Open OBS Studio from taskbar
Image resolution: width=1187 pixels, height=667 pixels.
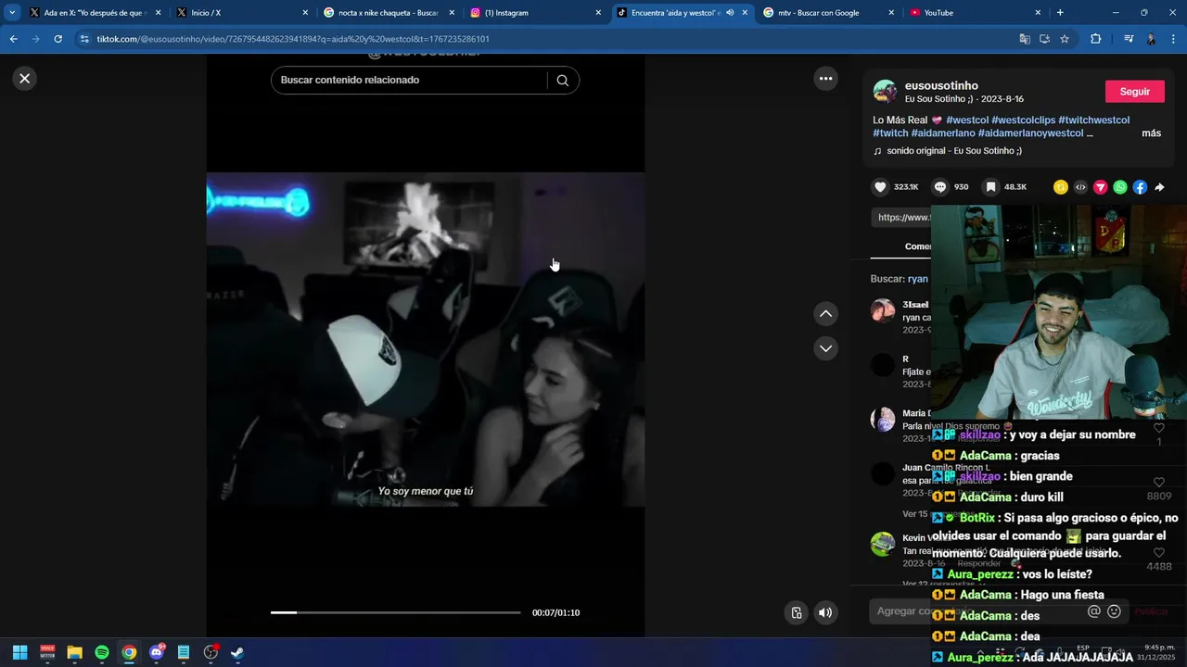click(x=211, y=652)
